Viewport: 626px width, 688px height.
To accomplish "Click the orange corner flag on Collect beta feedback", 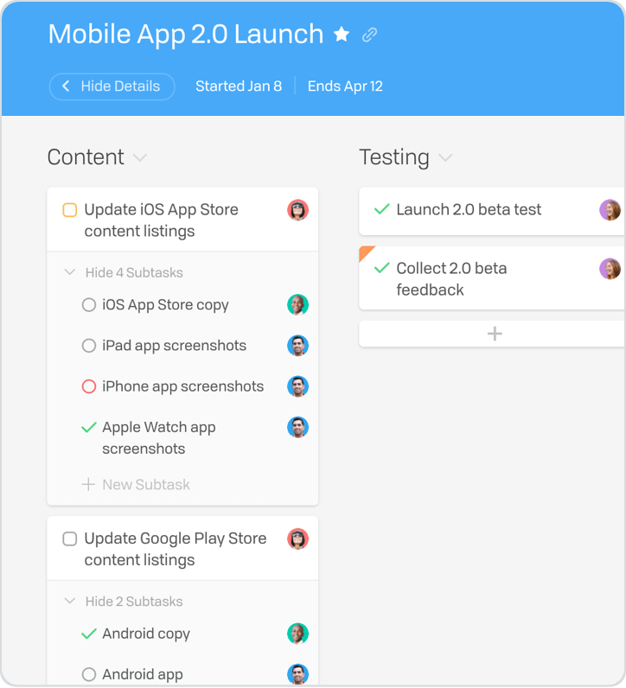I will 365,252.
